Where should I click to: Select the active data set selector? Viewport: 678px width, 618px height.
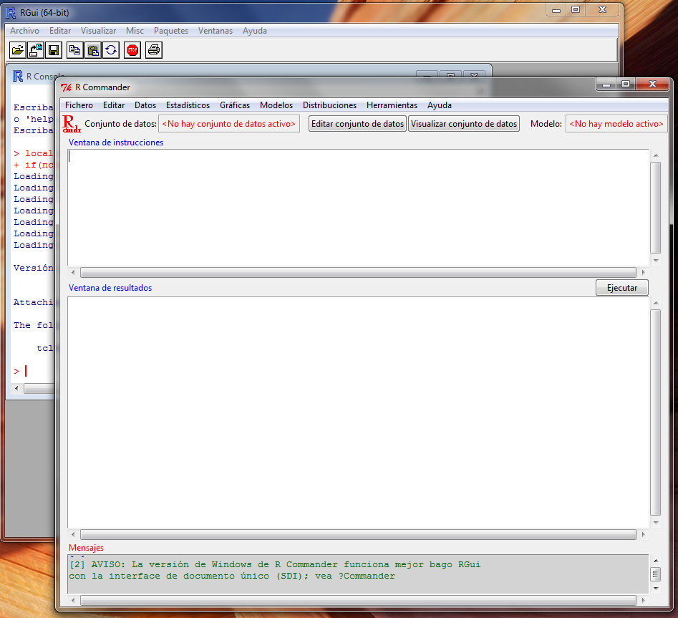pyautogui.click(x=228, y=124)
